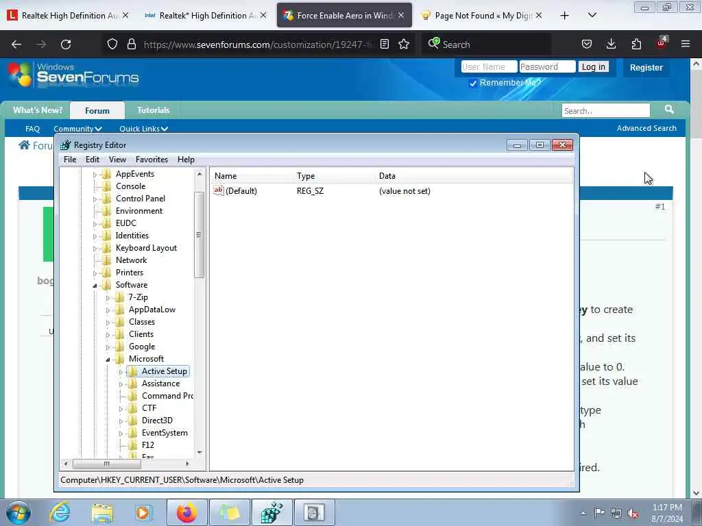Image resolution: width=702 pixels, height=526 pixels.
Task: Collapse the Software registry key
Action: tap(95, 286)
